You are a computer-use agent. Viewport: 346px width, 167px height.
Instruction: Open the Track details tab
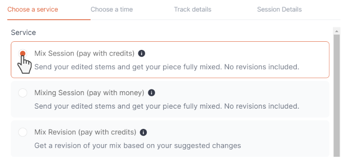[192, 9]
